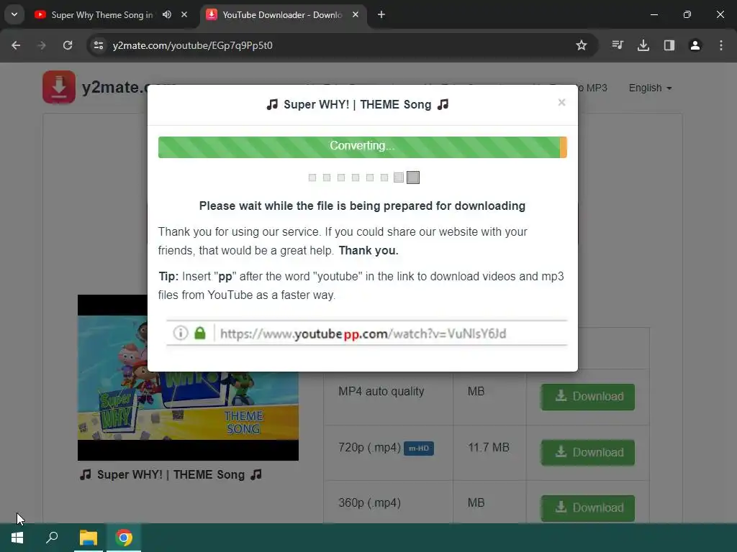Go back to previous page
Viewport: 737px width, 552px height.
click(x=16, y=45)
